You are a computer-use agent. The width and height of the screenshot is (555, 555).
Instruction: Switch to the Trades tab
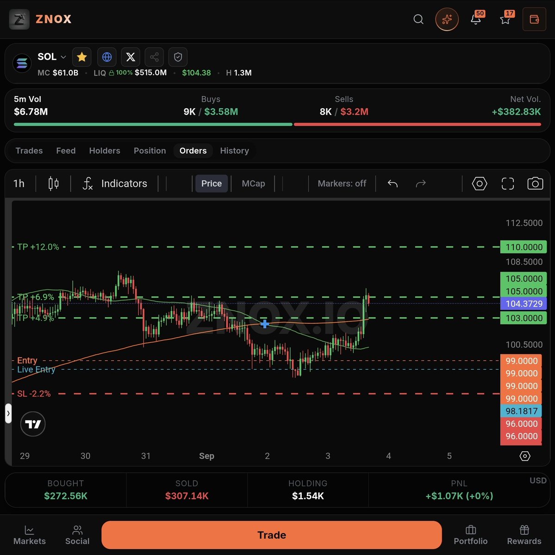click(x=29, y=151)
